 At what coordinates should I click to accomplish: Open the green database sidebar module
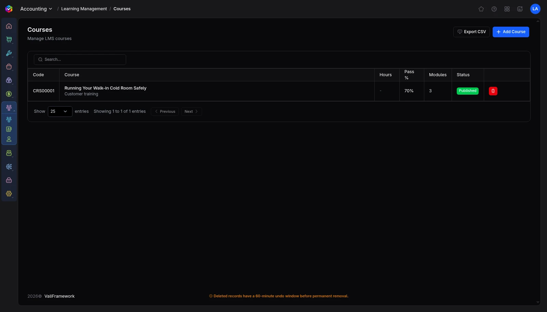coord(9,153)
